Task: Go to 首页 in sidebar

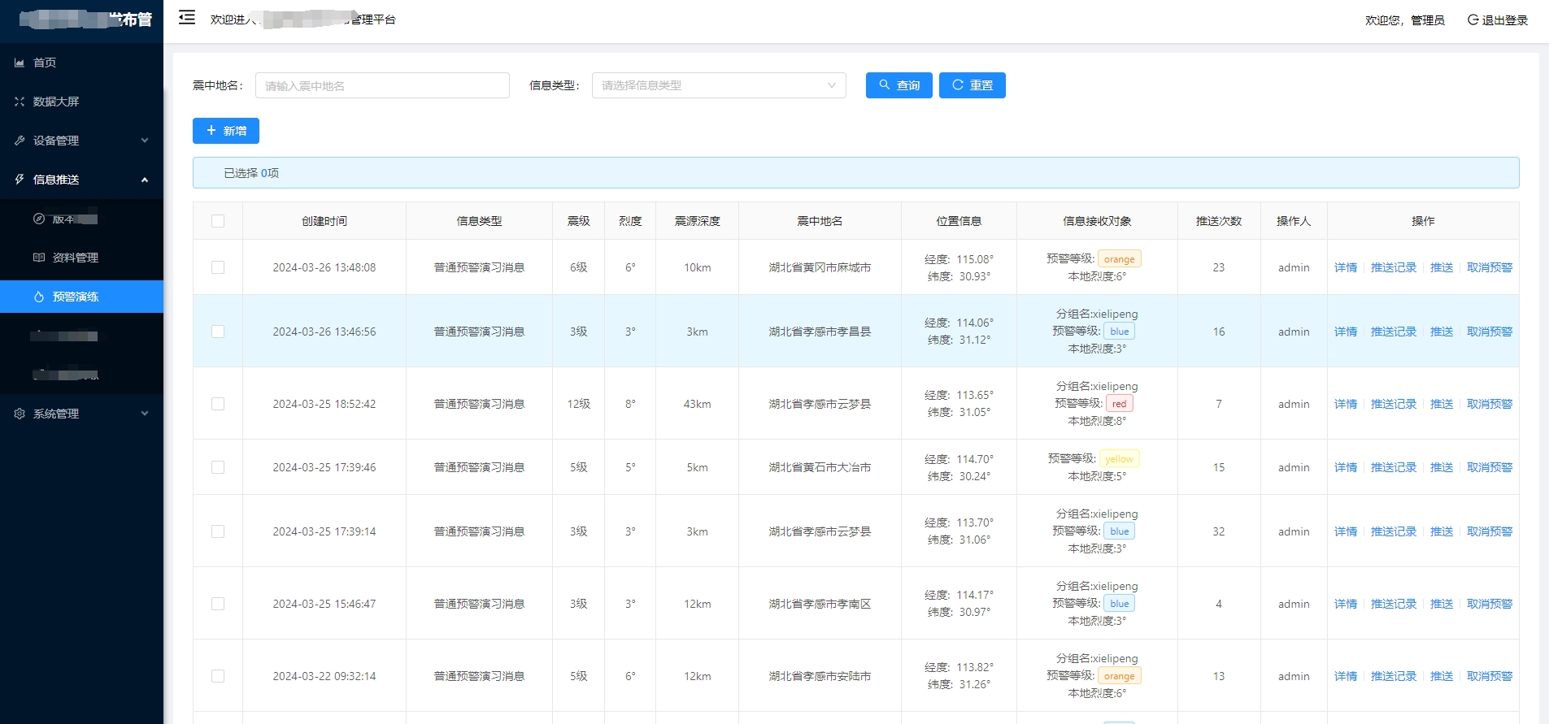Action: [81, 63]
